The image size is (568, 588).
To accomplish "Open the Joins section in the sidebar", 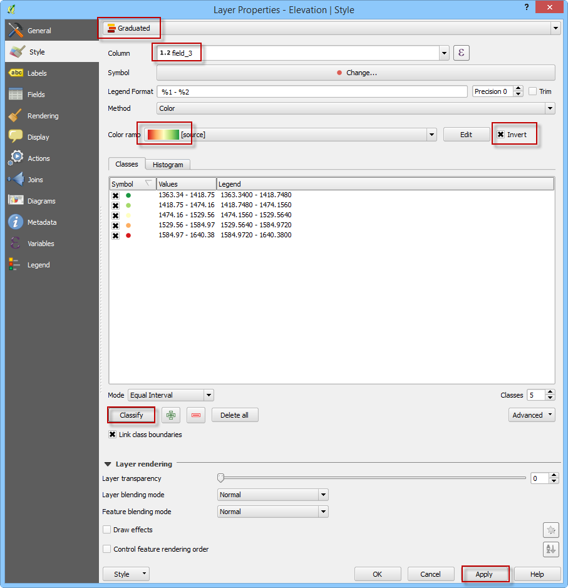I will tap(35, 180).
